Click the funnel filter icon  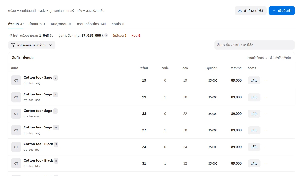[13, 45]
